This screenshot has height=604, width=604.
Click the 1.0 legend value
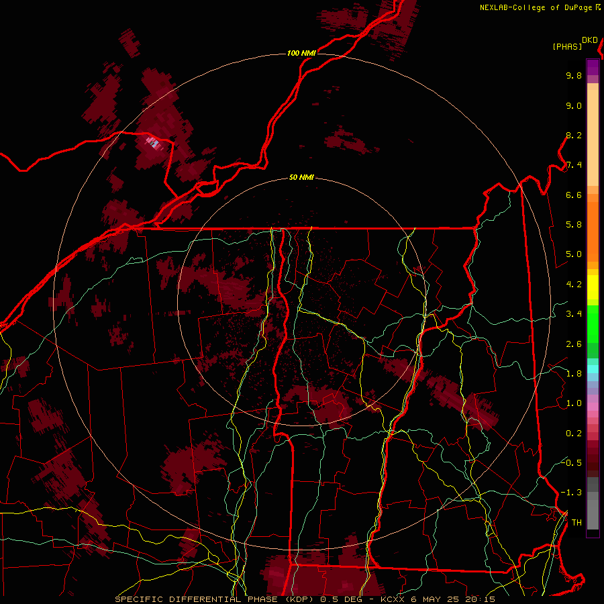(574, 403)
